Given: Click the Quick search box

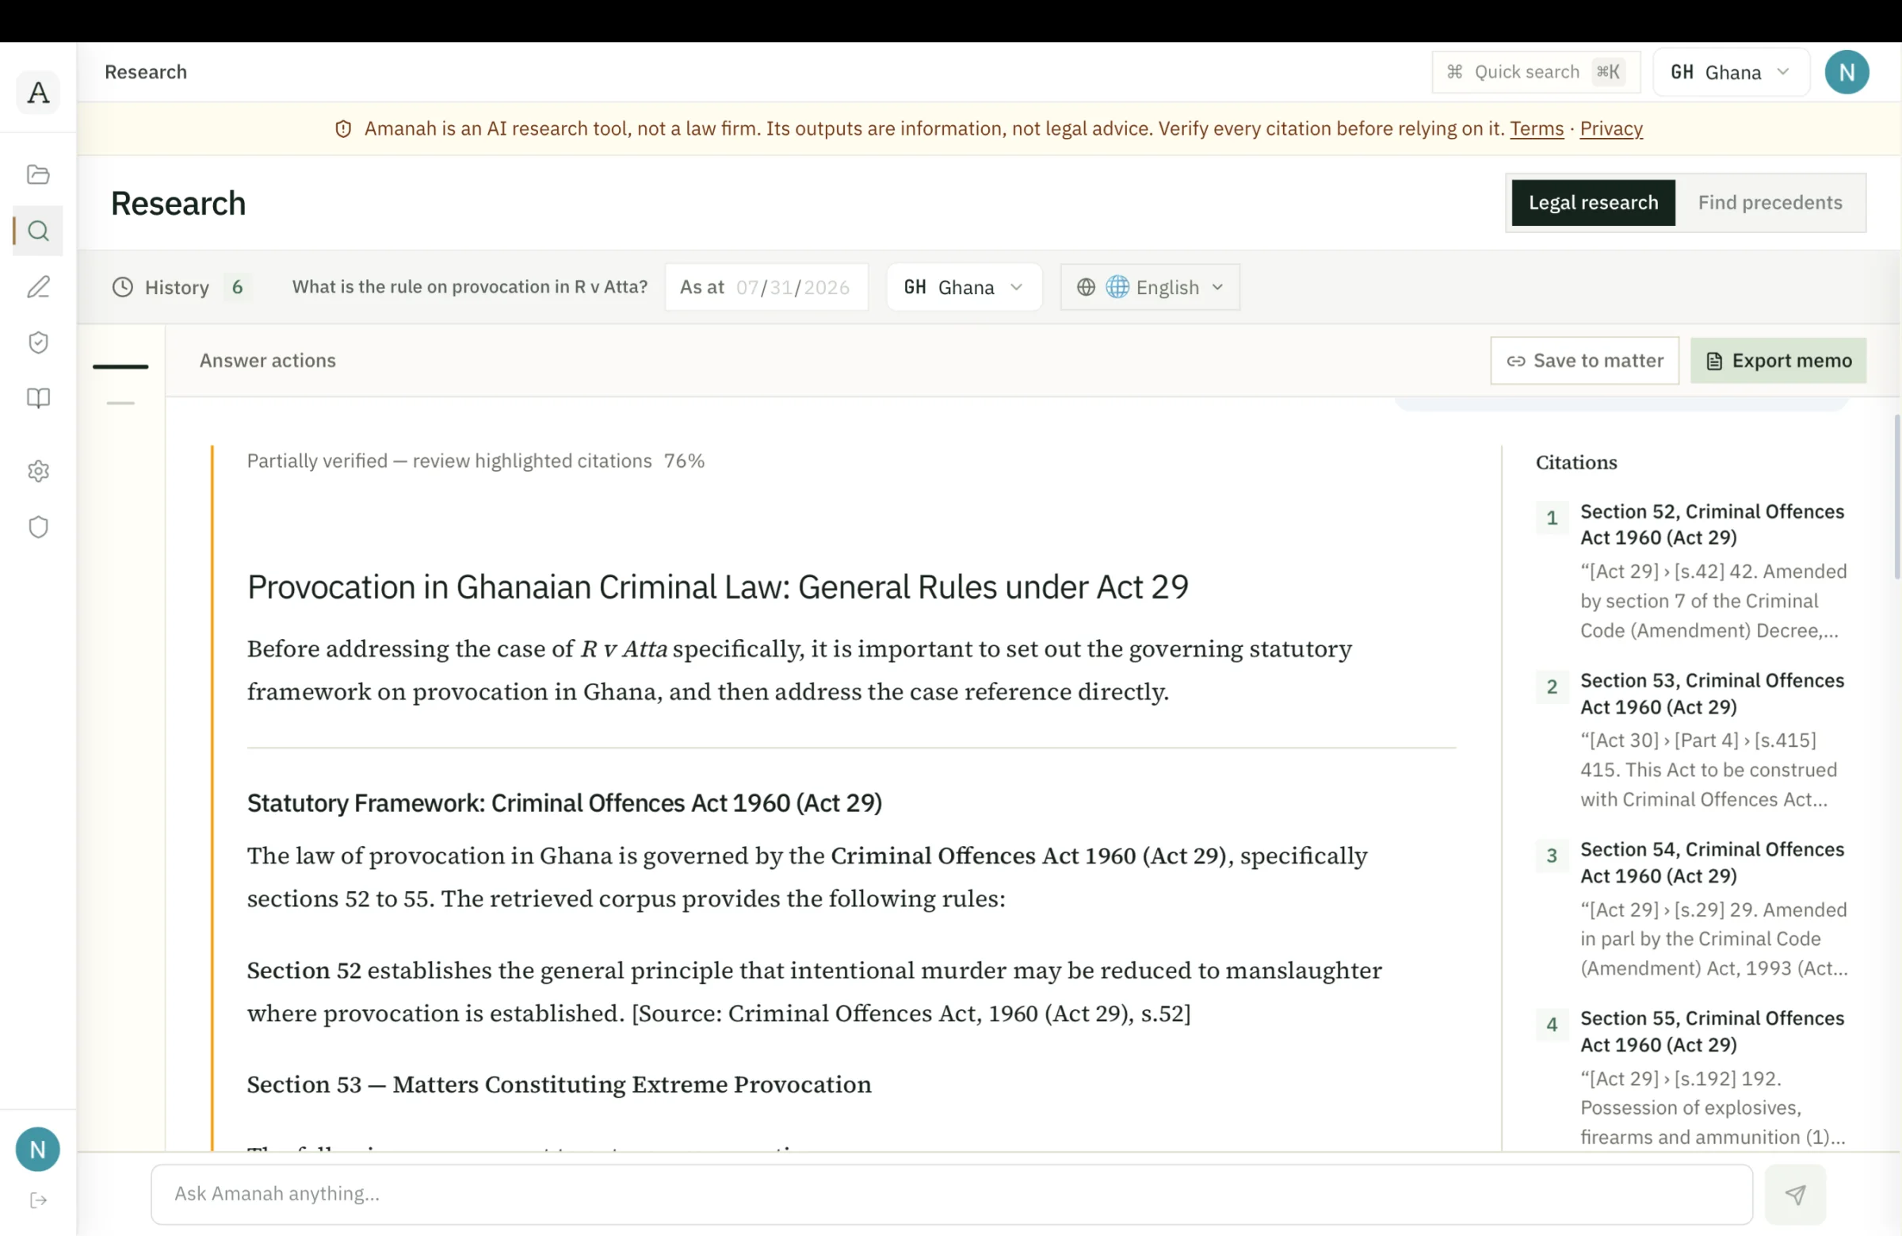Looking at the screenshot, I should [1535, 72].
